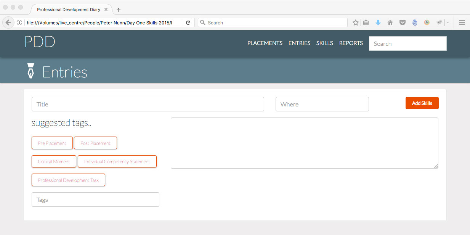Open the Firefox hamburger menu
470x235 pixels.
[462, 23]
